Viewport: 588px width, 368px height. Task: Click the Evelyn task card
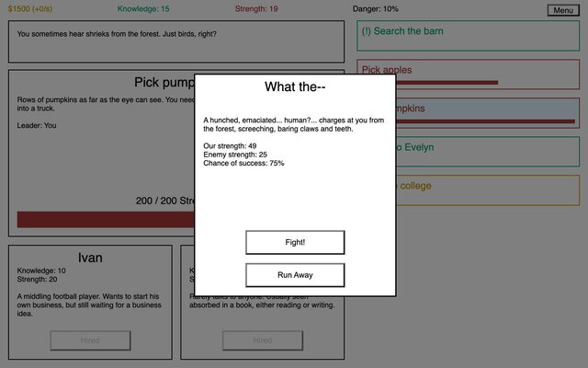[x=488, y=151]
